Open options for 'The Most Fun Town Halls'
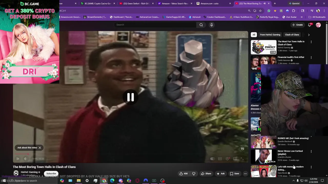328x184 pixels. 311,42
